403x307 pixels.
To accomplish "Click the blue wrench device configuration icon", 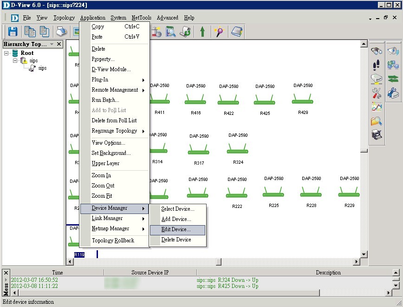I will click(393, 93).
